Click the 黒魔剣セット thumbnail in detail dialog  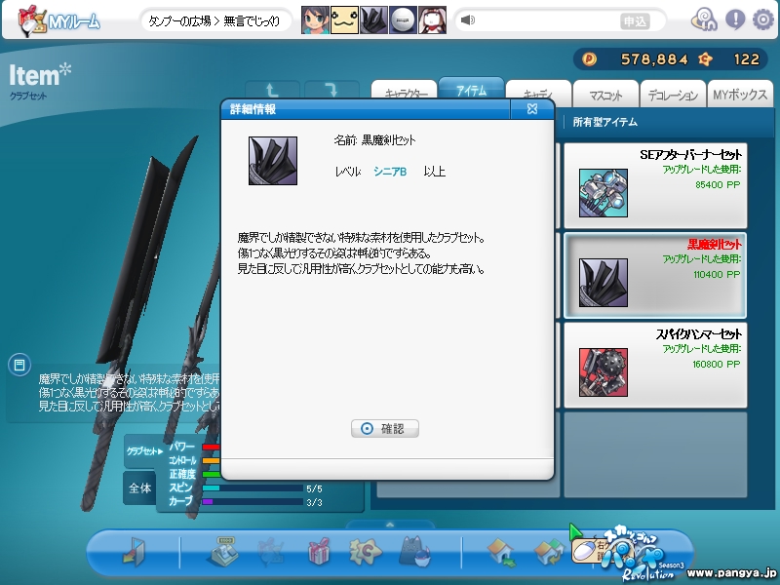(273, 161)
